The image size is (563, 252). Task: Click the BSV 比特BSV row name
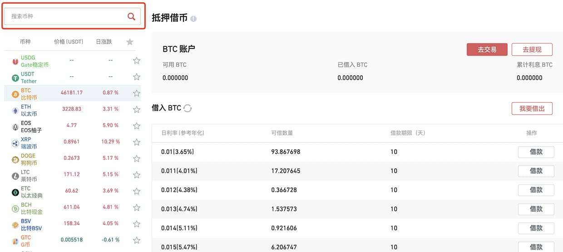click(31, 225)
